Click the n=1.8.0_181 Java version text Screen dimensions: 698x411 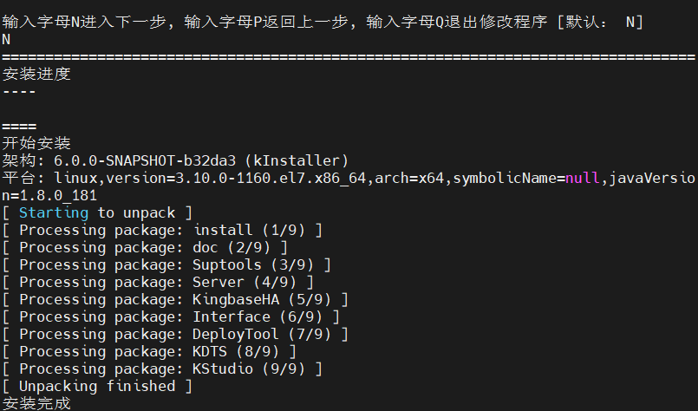49,195
